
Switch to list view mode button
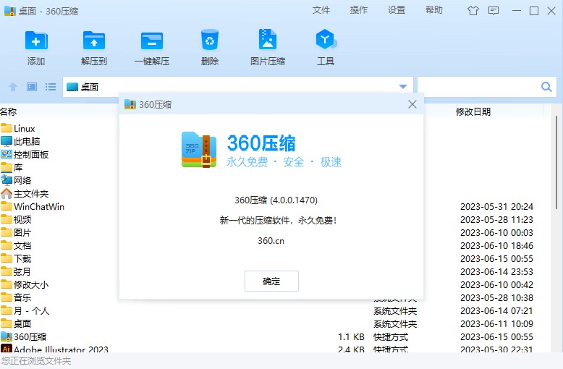click(51, 87)
